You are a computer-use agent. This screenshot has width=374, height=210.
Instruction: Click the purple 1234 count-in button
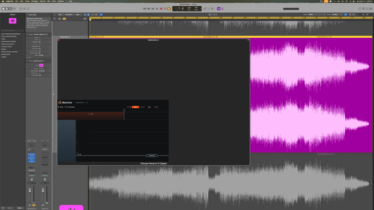click(218, 9)
